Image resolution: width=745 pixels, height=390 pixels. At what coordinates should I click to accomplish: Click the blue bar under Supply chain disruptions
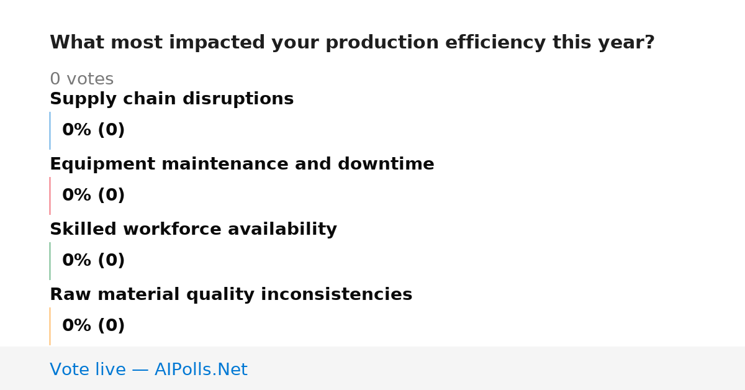[50, 130]
